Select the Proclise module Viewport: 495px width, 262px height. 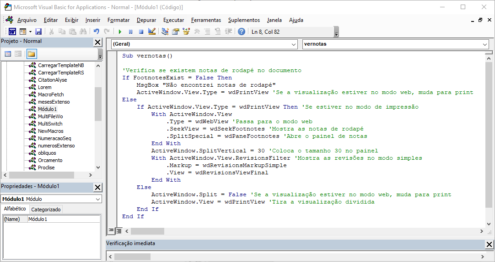(x=46, y=168)
